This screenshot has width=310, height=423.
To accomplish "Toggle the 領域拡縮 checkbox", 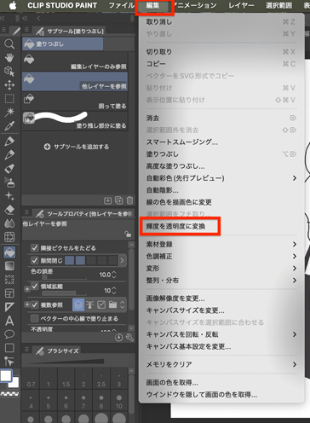I will coord(35,287).
